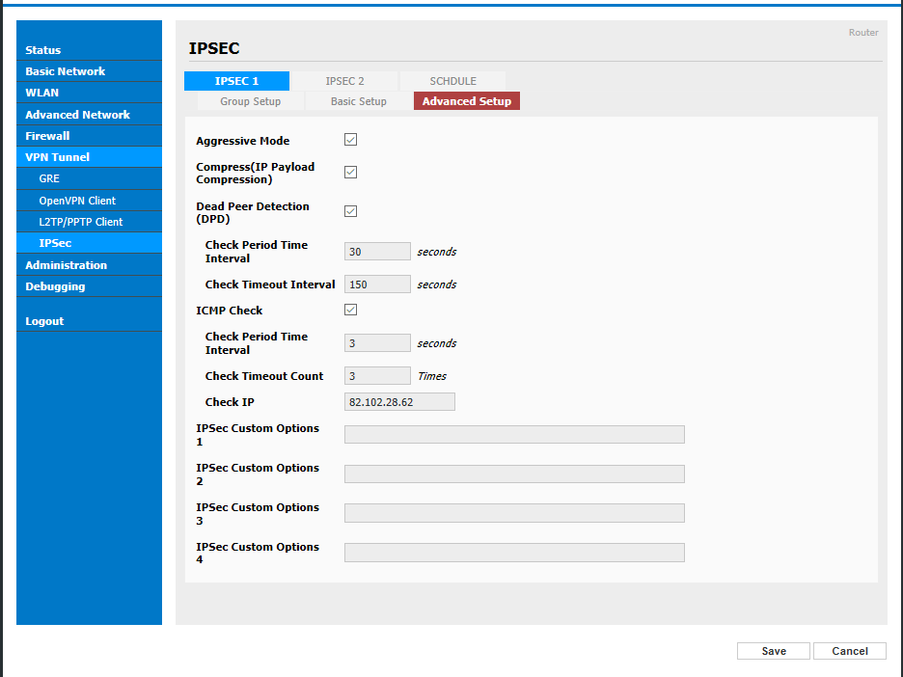Toggle the ICMP Check checkbox
Image resolution: width=903 pixels, height=677 pixels.
tap(351, 310)
